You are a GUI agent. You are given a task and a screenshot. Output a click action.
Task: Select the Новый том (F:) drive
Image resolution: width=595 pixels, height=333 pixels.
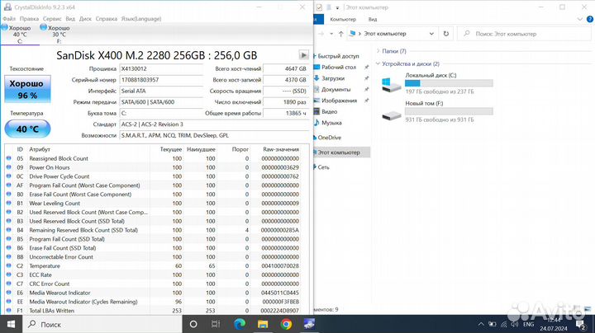pos(437,111)
